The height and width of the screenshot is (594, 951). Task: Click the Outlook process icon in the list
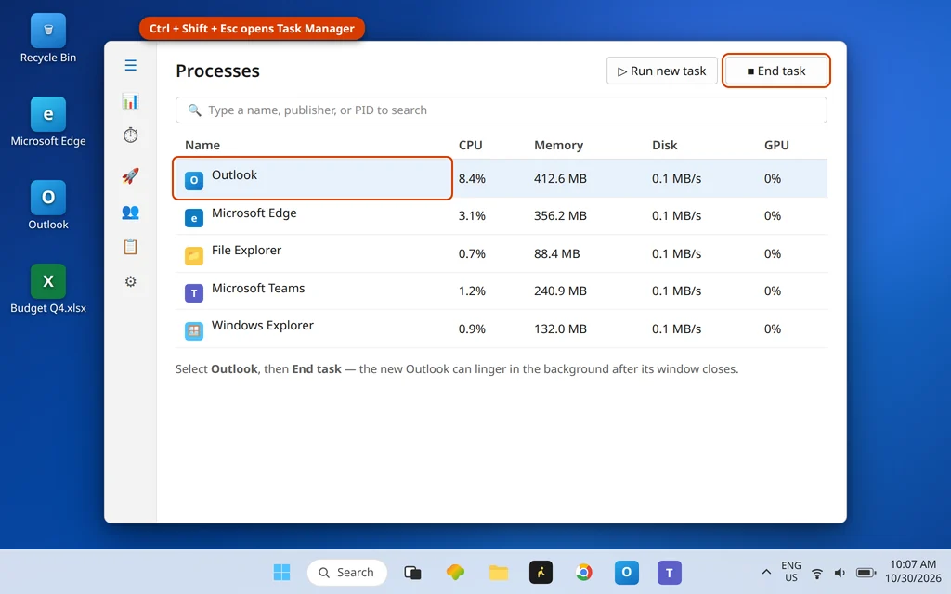tap(194, 180)
